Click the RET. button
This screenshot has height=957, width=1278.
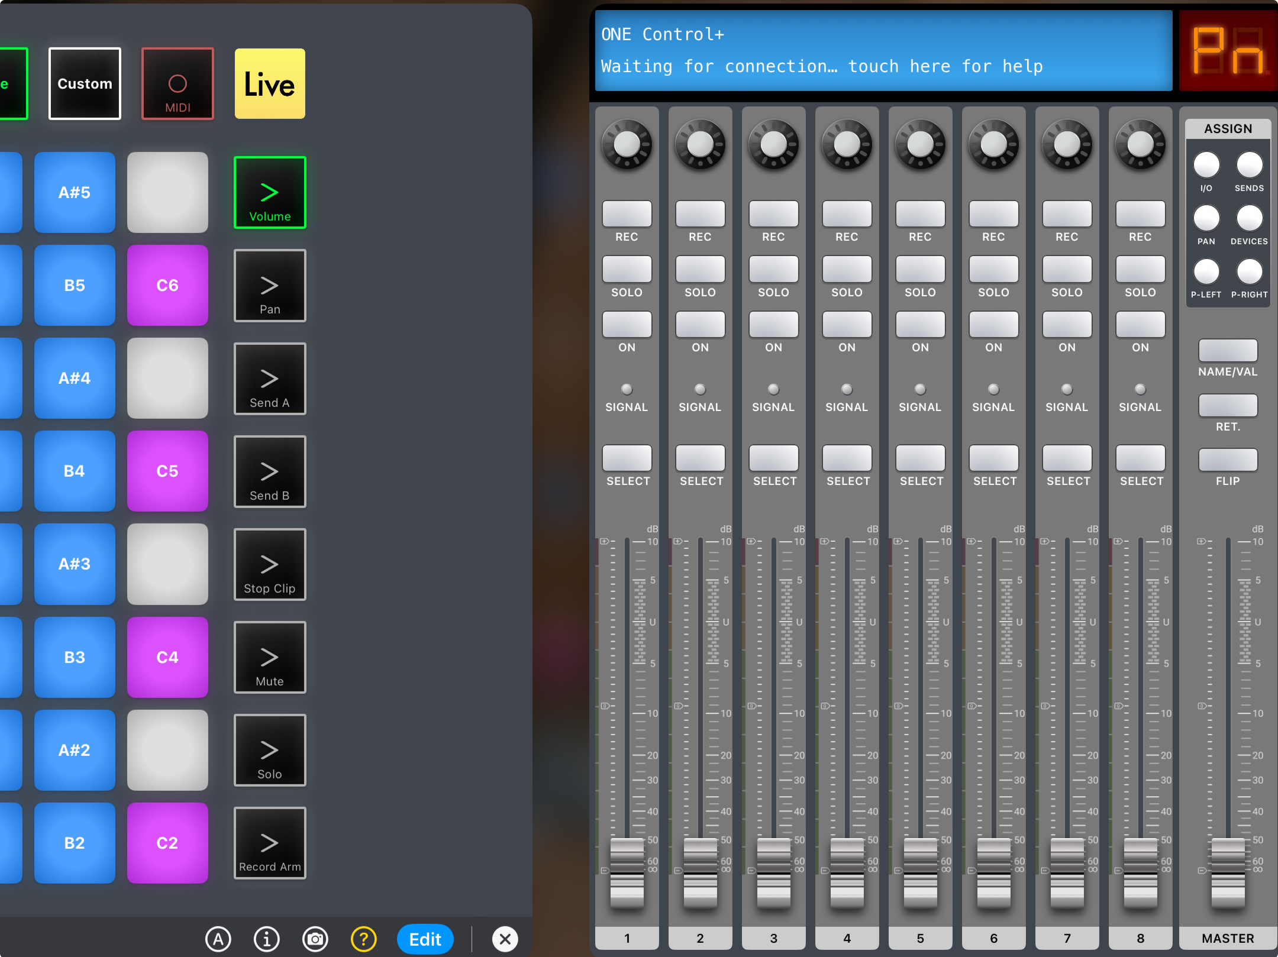pos(1228,405)
